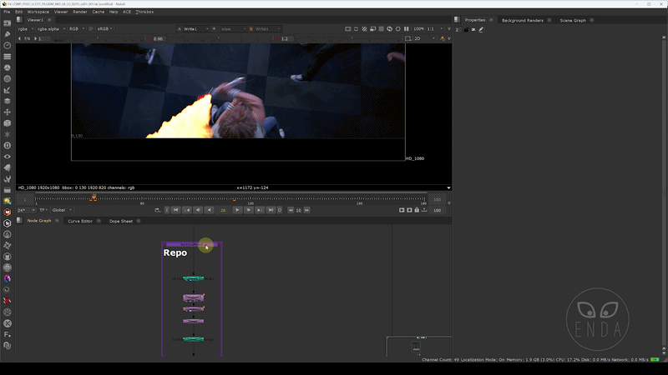
Task: Open the Particles nodes toolbar menu
Action: tap(8, 134)
